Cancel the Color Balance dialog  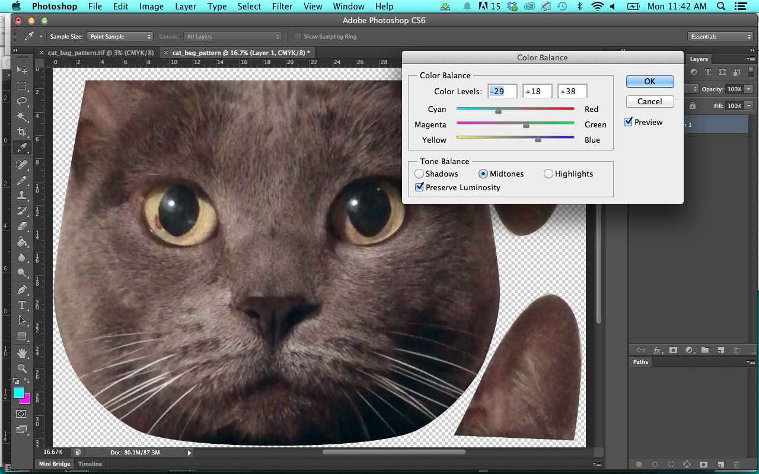[649, 101]
